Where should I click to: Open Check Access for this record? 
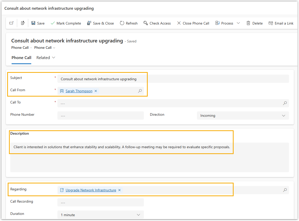(157, 23)
